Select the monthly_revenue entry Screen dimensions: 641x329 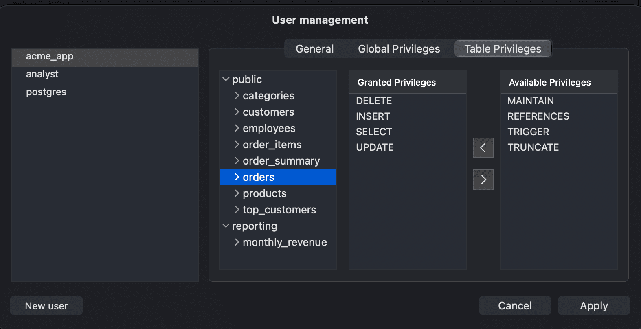point(285,242)
